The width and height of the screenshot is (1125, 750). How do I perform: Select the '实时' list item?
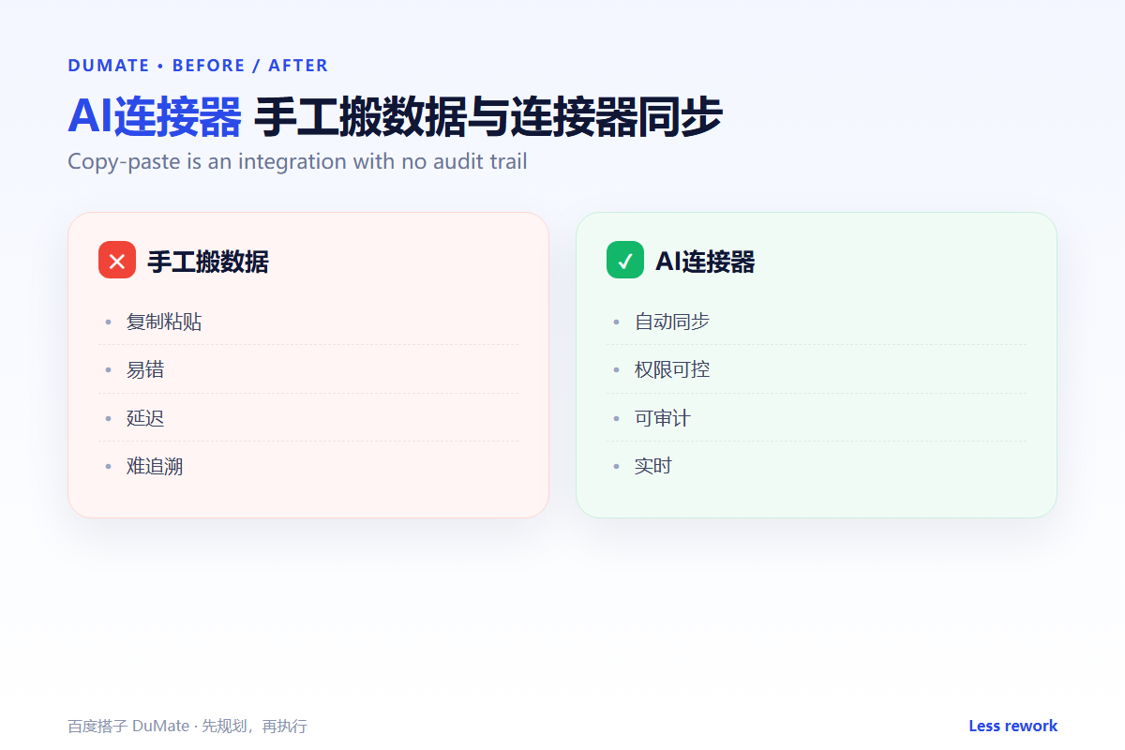click(817, 466)
